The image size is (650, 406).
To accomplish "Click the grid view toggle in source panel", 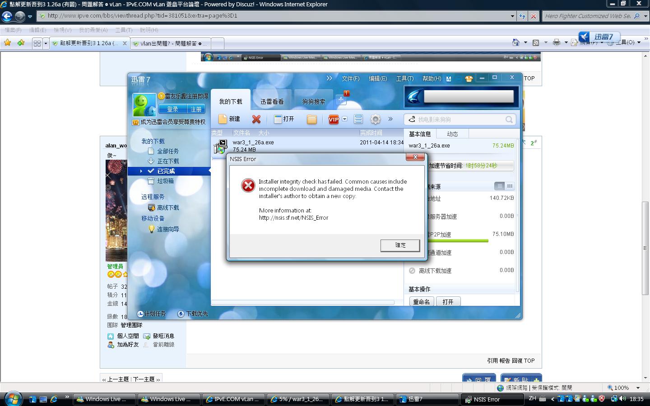I will pos(510,186).
